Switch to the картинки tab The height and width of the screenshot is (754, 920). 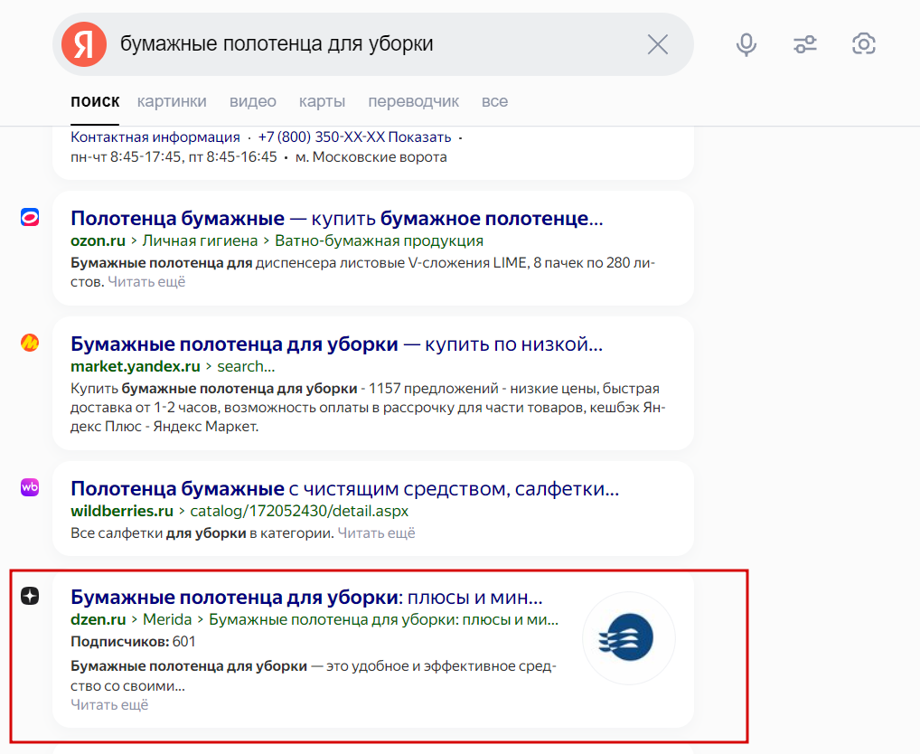click(x=172, y=101)
